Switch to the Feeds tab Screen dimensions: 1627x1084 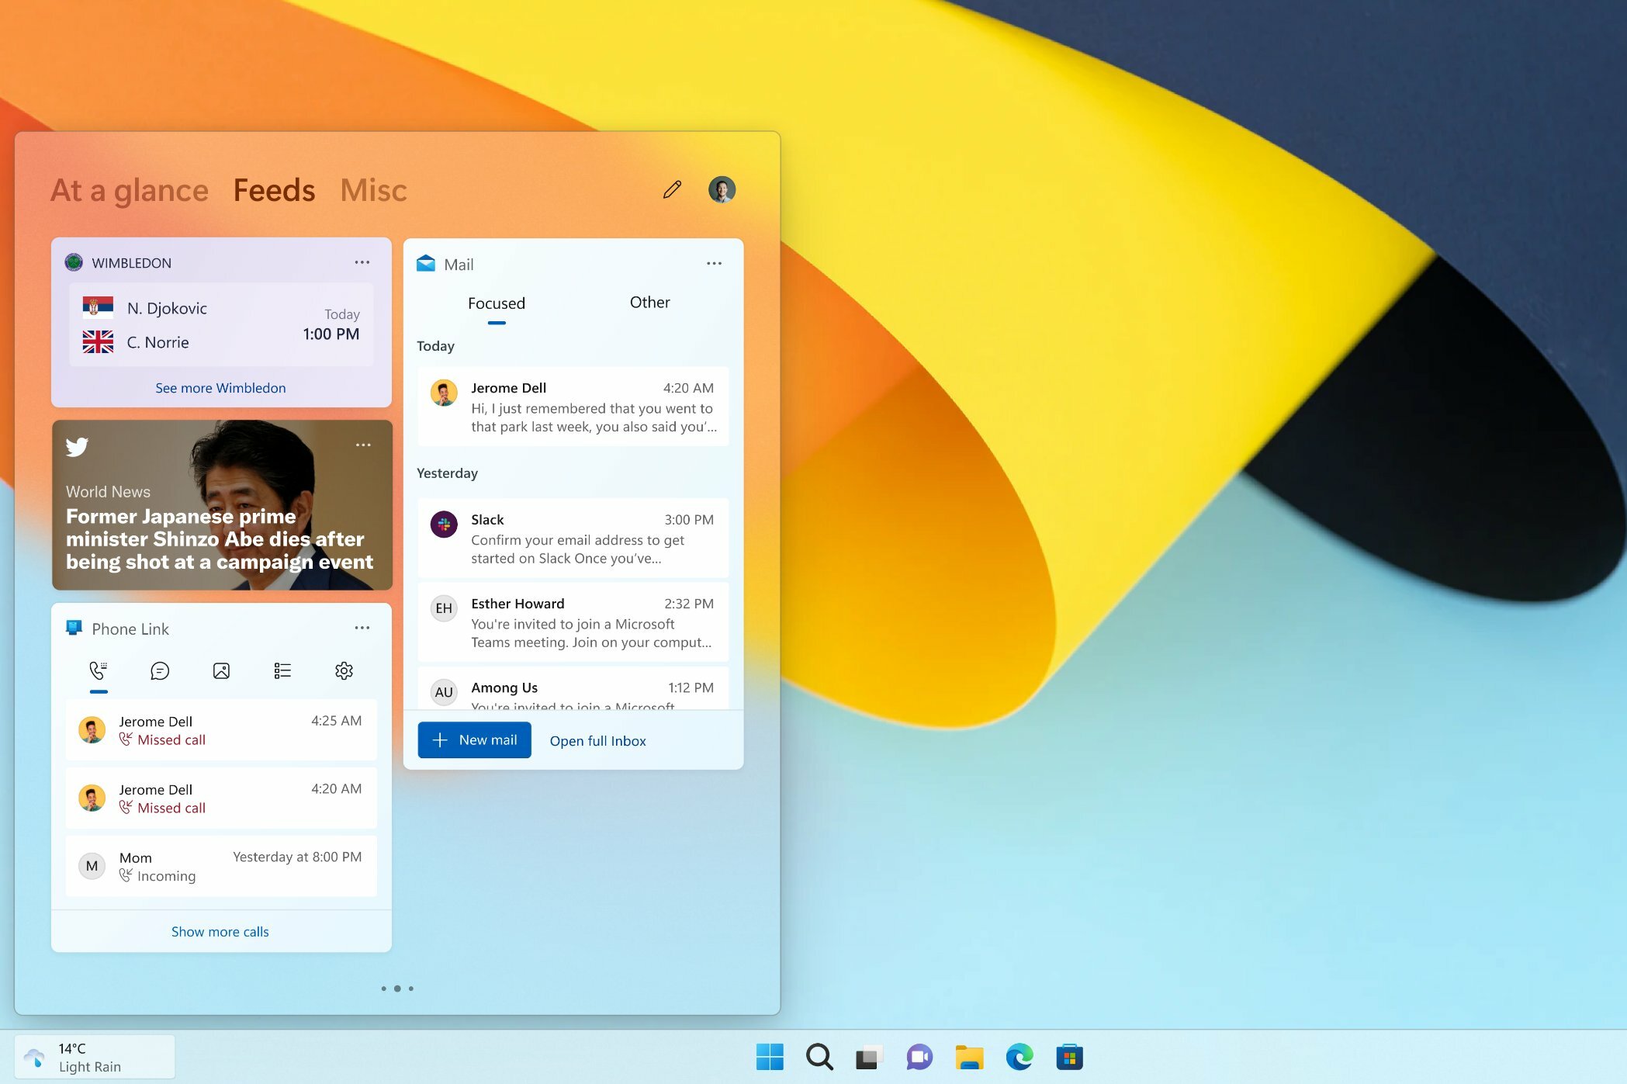click(274, 190)
